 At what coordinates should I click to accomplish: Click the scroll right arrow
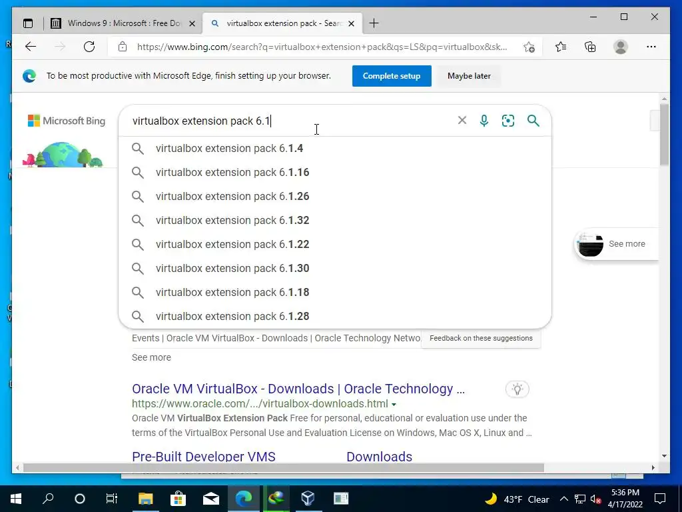[653, 467]
